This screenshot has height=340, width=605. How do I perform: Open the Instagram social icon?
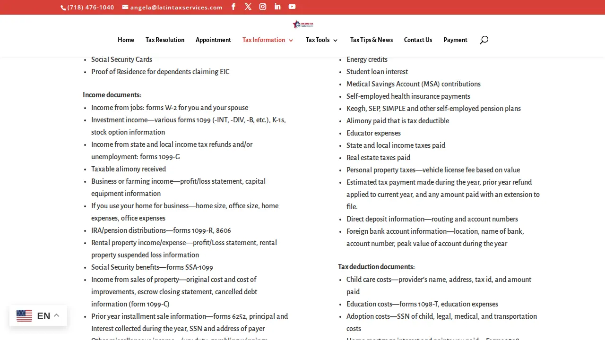coord(263,7)
